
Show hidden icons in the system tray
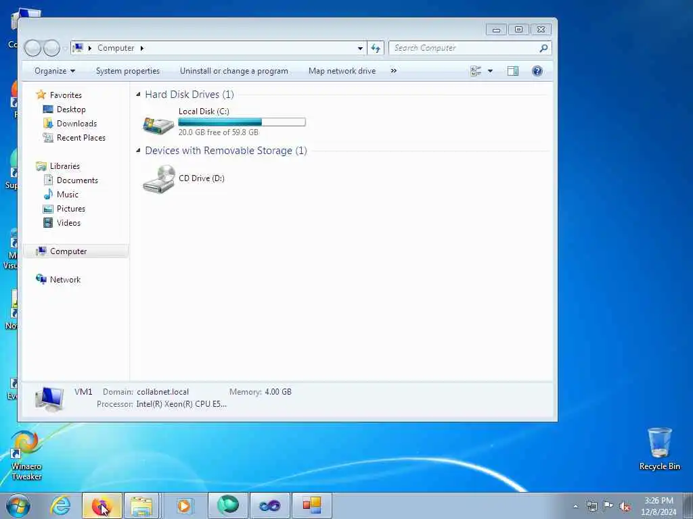(x=575, y=506)
